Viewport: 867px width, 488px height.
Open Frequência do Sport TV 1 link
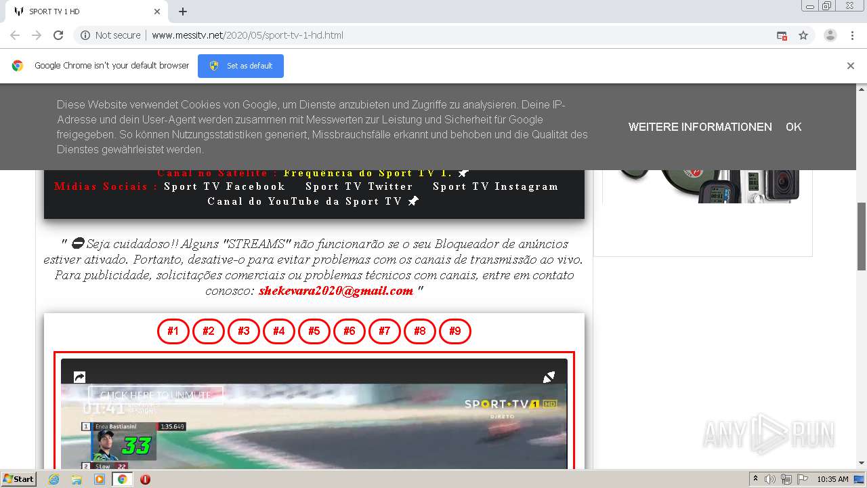[368, 173]
